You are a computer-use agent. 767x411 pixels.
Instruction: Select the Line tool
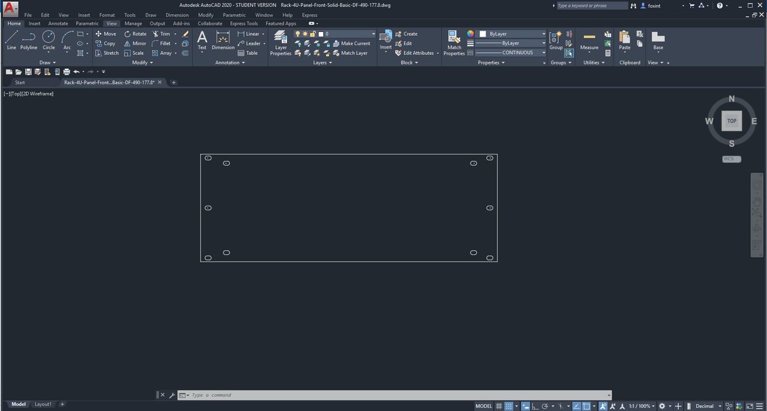point(12,41)
